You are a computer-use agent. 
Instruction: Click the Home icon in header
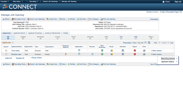click(163, 2)
